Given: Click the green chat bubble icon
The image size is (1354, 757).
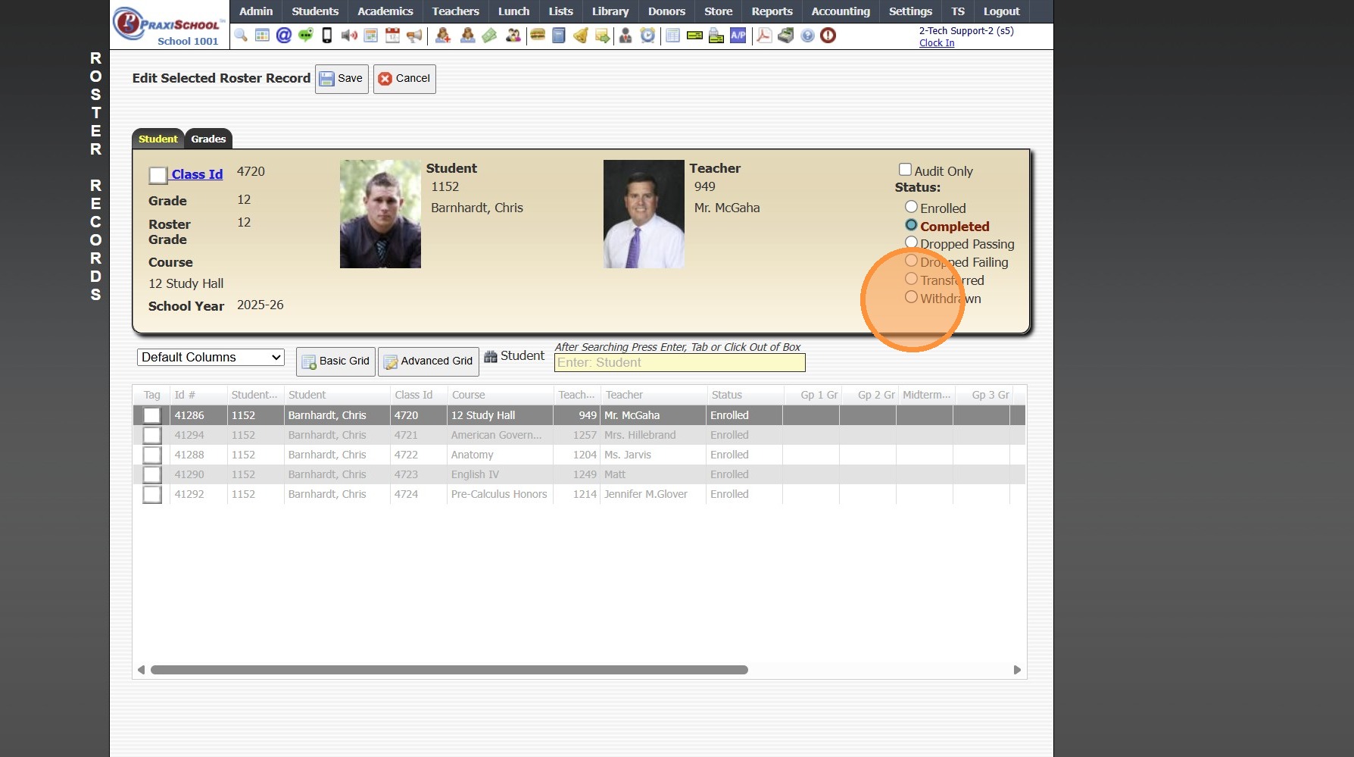Looking at the screenshot, I should tap(305, 36).
